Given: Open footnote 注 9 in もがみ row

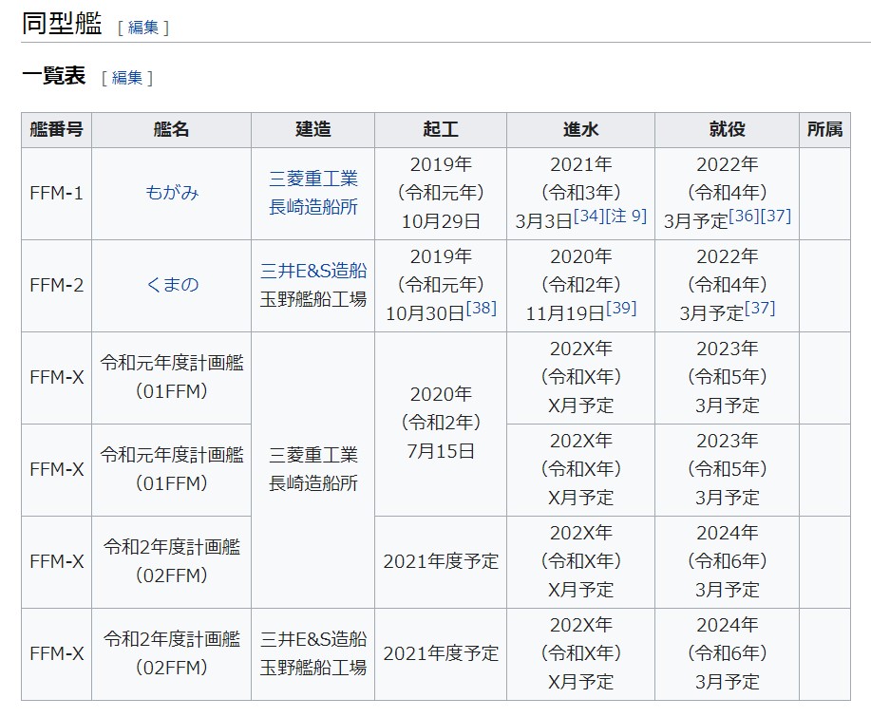Looking at the screenshot, I should pyautogui.click(x=627, y=217).
